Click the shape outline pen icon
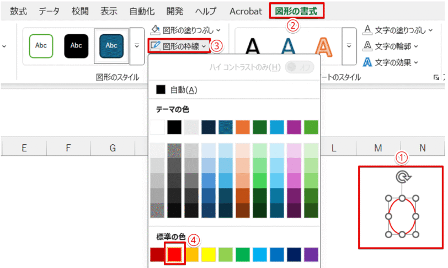This screenshot has height=268, width=448. (155, 45)
